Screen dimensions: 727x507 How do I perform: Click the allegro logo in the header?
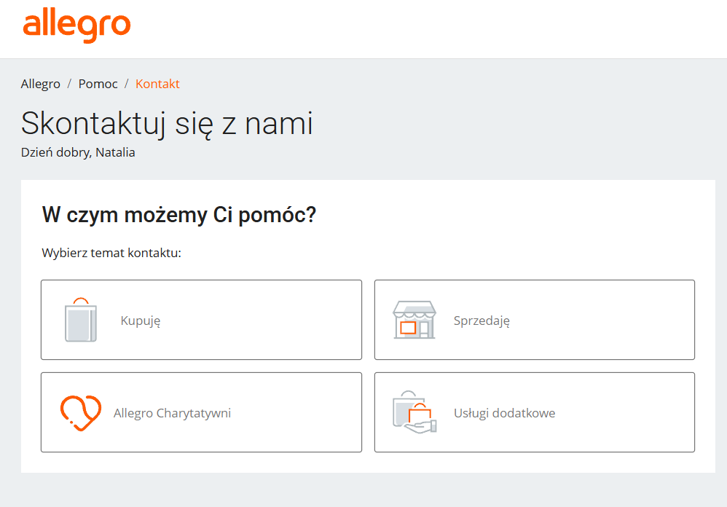click(x=77, y=25)
